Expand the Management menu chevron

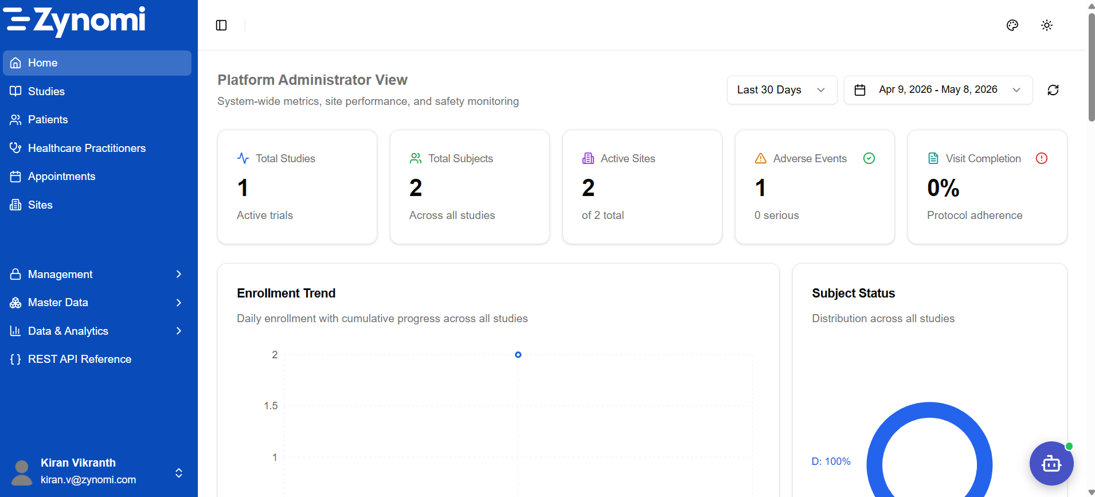(x=179, y=274)
